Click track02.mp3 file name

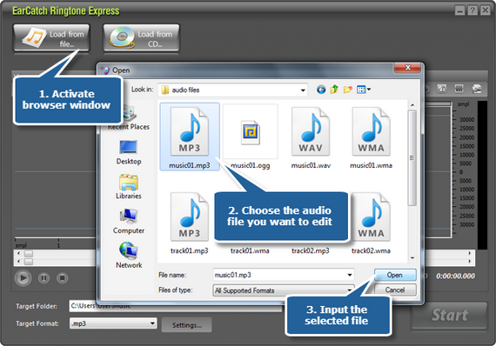click(311, 251)
